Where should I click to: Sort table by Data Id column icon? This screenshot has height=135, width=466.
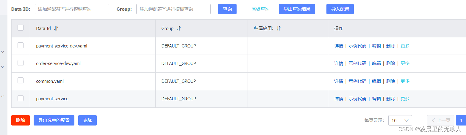click(x=56, y=28)
